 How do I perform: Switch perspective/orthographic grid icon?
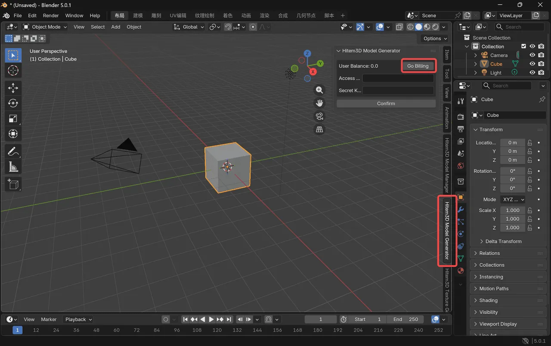[x=319, y=130]
